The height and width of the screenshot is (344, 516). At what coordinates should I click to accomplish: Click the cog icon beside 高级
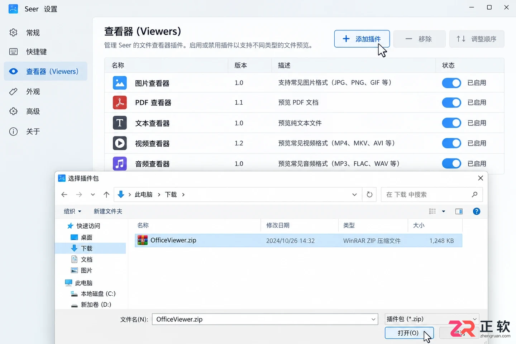[x=13, y=111]
